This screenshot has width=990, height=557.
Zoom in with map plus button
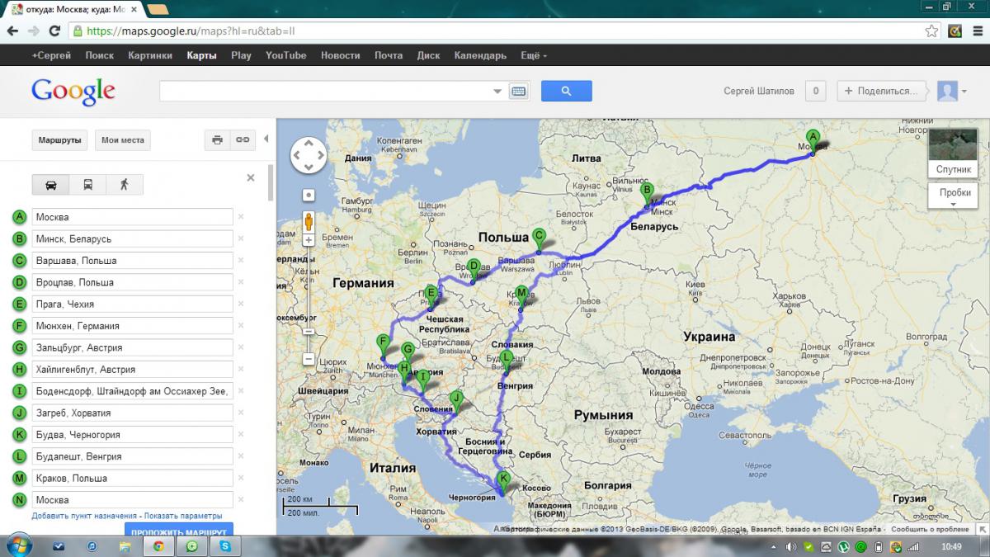(309, 240)
